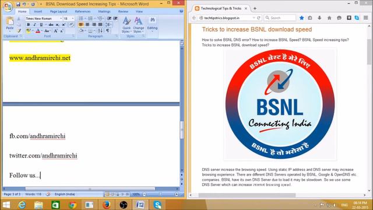Screen dimensions: 373x210
Task: Click the Skype icon in Firefox toolbar
Action: click(357, 18)
